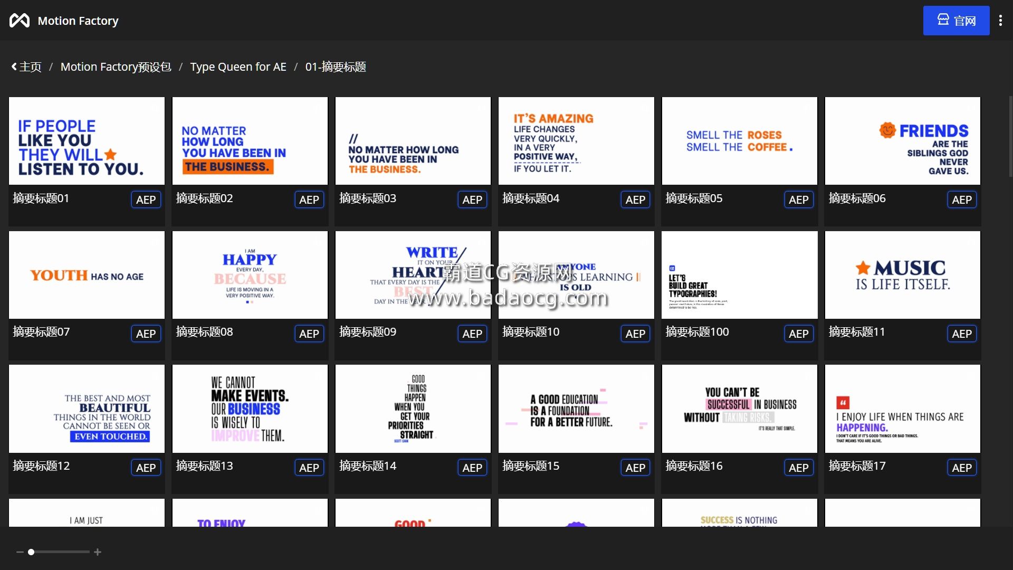
Task: Click the 摘要标题17 label text
Action: (x=857, y=466)
